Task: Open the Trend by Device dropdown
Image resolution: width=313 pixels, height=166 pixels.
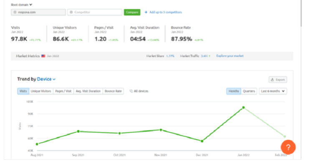Action: point(46,79)
